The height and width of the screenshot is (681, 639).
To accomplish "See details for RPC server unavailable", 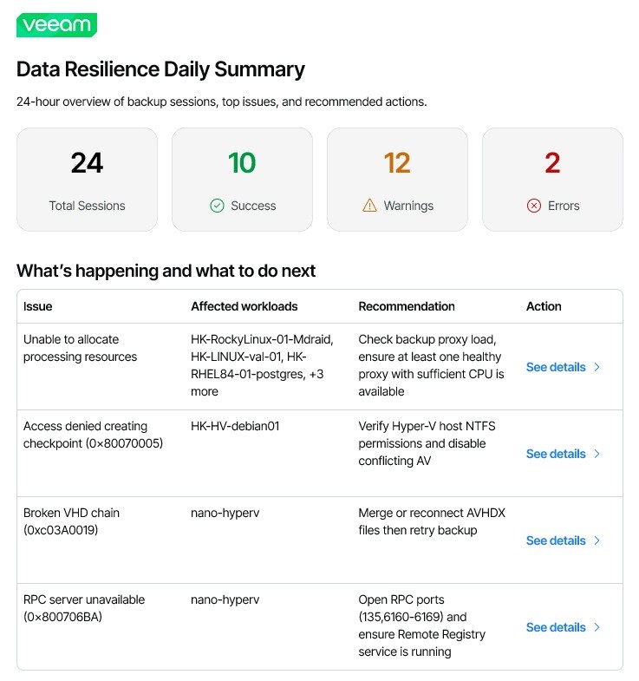I will [556, 627].
